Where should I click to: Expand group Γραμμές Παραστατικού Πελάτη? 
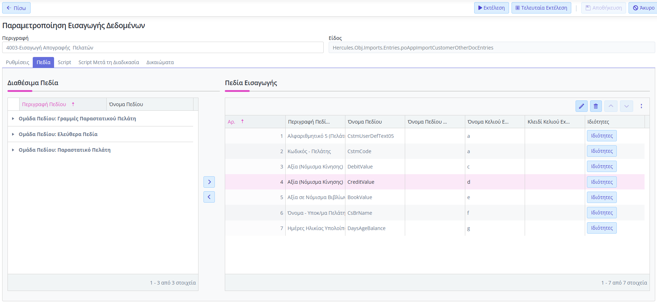13,119
